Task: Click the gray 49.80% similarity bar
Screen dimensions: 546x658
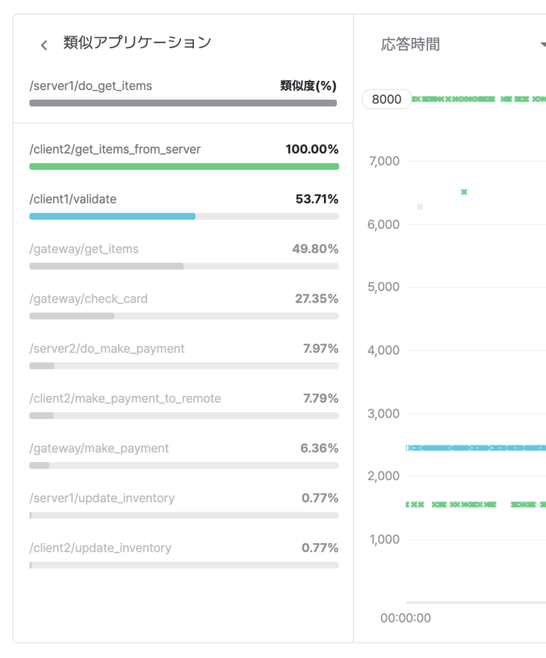Action: click(107, 266)
